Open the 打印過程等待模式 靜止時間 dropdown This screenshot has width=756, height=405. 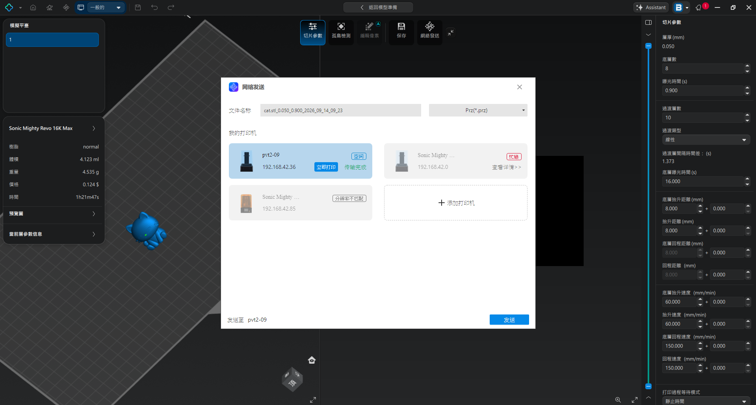[706, 401]
